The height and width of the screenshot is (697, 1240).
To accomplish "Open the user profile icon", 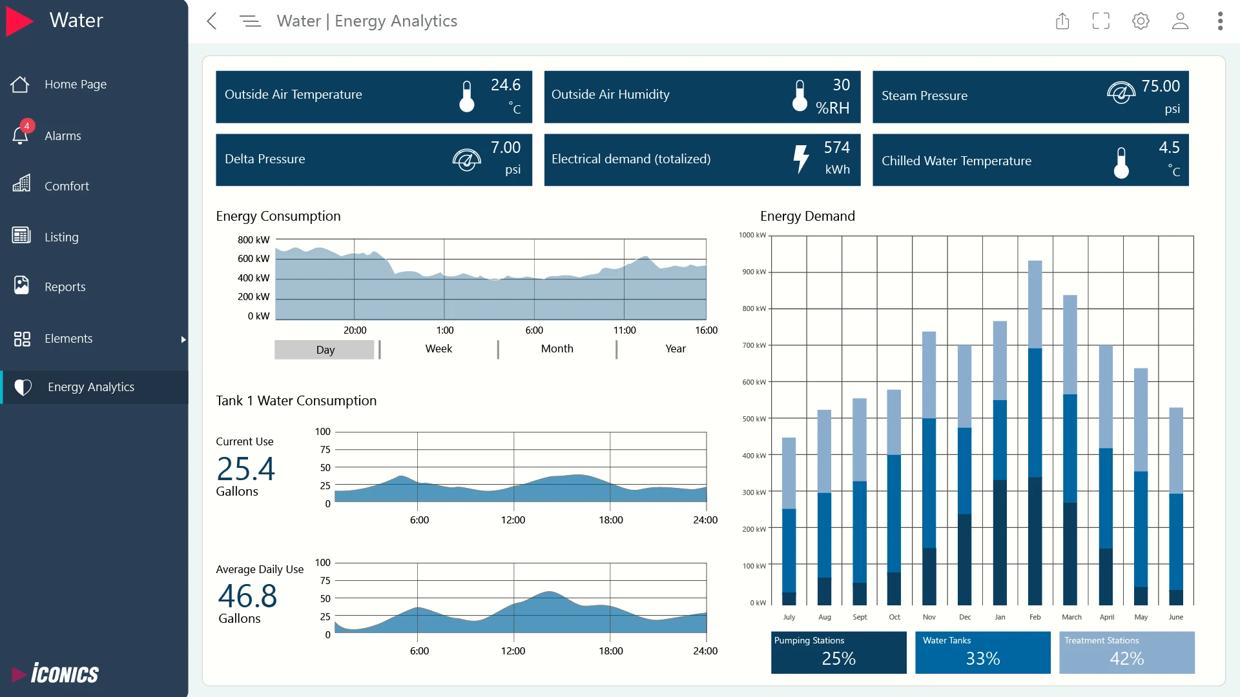I will click(1180, 21).
